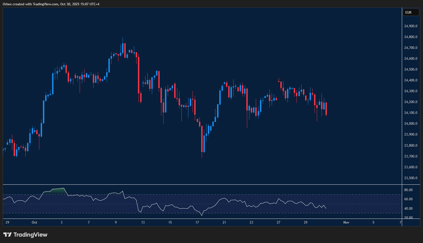Select the last red candle on the chart
Screen dimensions: 423x243
click(326, 108)
